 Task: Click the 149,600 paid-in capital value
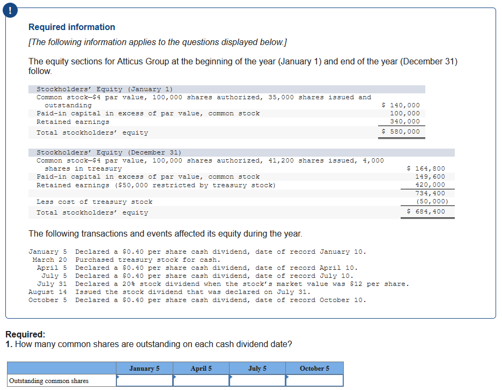click(x=430, y=176)
